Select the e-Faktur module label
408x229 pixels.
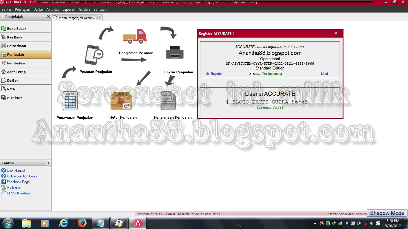[15, 98]
